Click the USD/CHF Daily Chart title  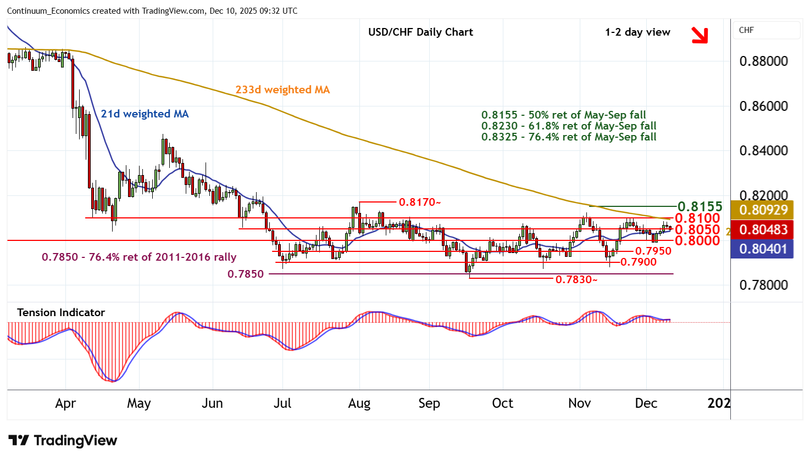coord(420,32)
